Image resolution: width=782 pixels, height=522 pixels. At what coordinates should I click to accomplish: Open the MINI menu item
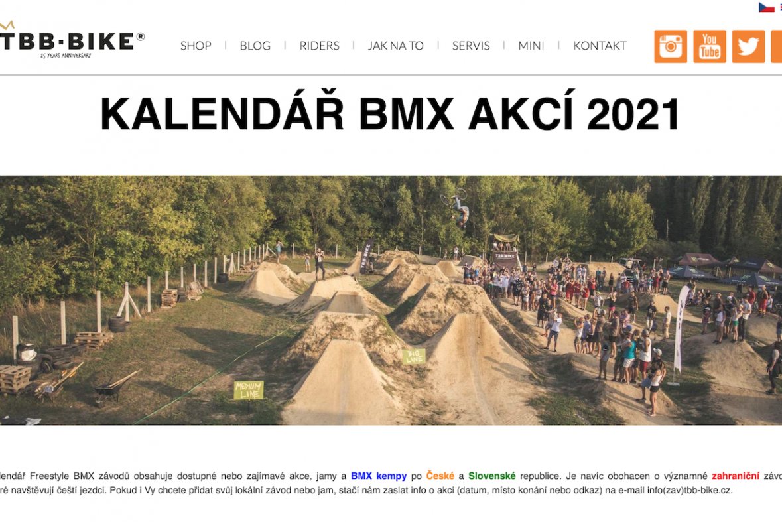point(531,46)
